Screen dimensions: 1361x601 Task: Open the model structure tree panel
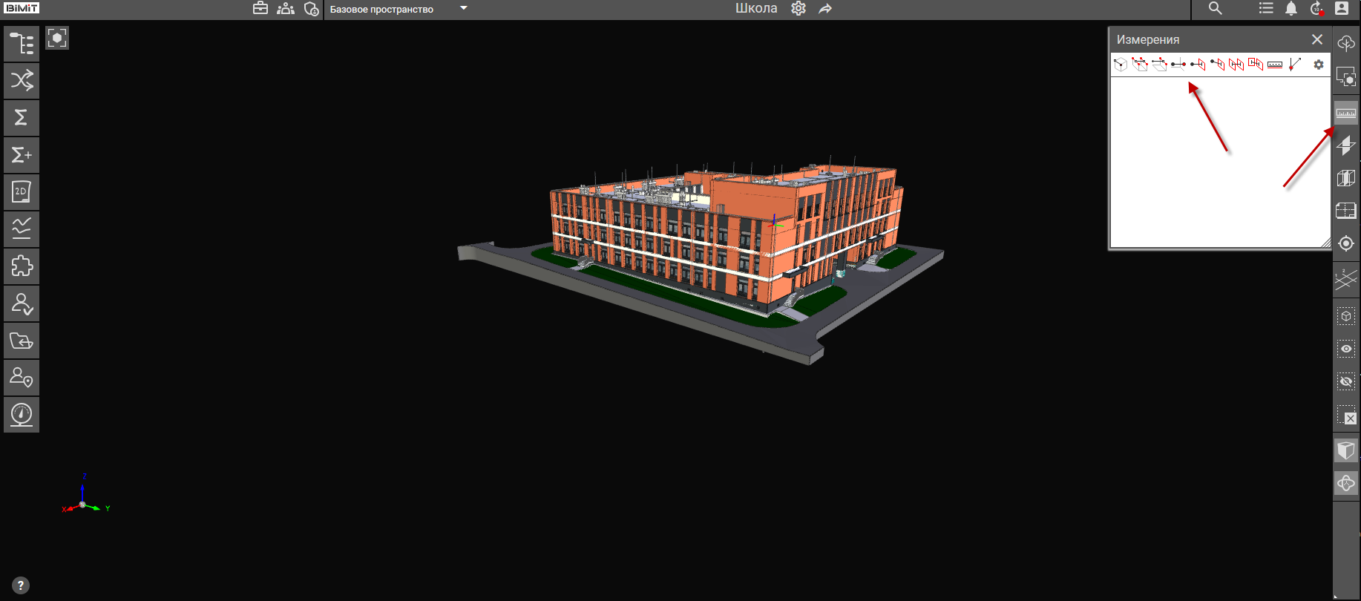click(22, 44)
